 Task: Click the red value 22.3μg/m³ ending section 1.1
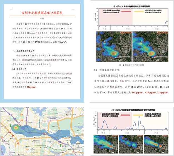[x=31, y=87]
